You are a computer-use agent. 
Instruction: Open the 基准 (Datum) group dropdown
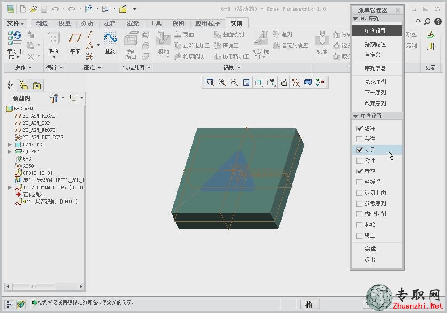[x=93, y=68]
